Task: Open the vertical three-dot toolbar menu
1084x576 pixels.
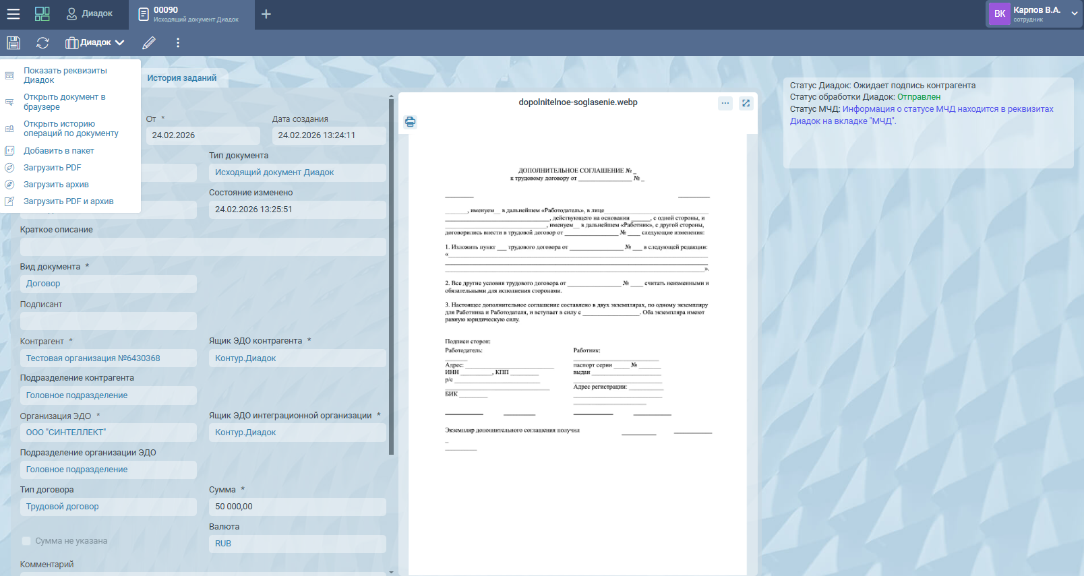Action: pyautogui.click(x=178, y=43)
